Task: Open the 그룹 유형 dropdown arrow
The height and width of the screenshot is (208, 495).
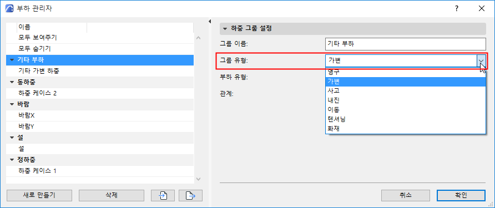Action: click(481, 61)
